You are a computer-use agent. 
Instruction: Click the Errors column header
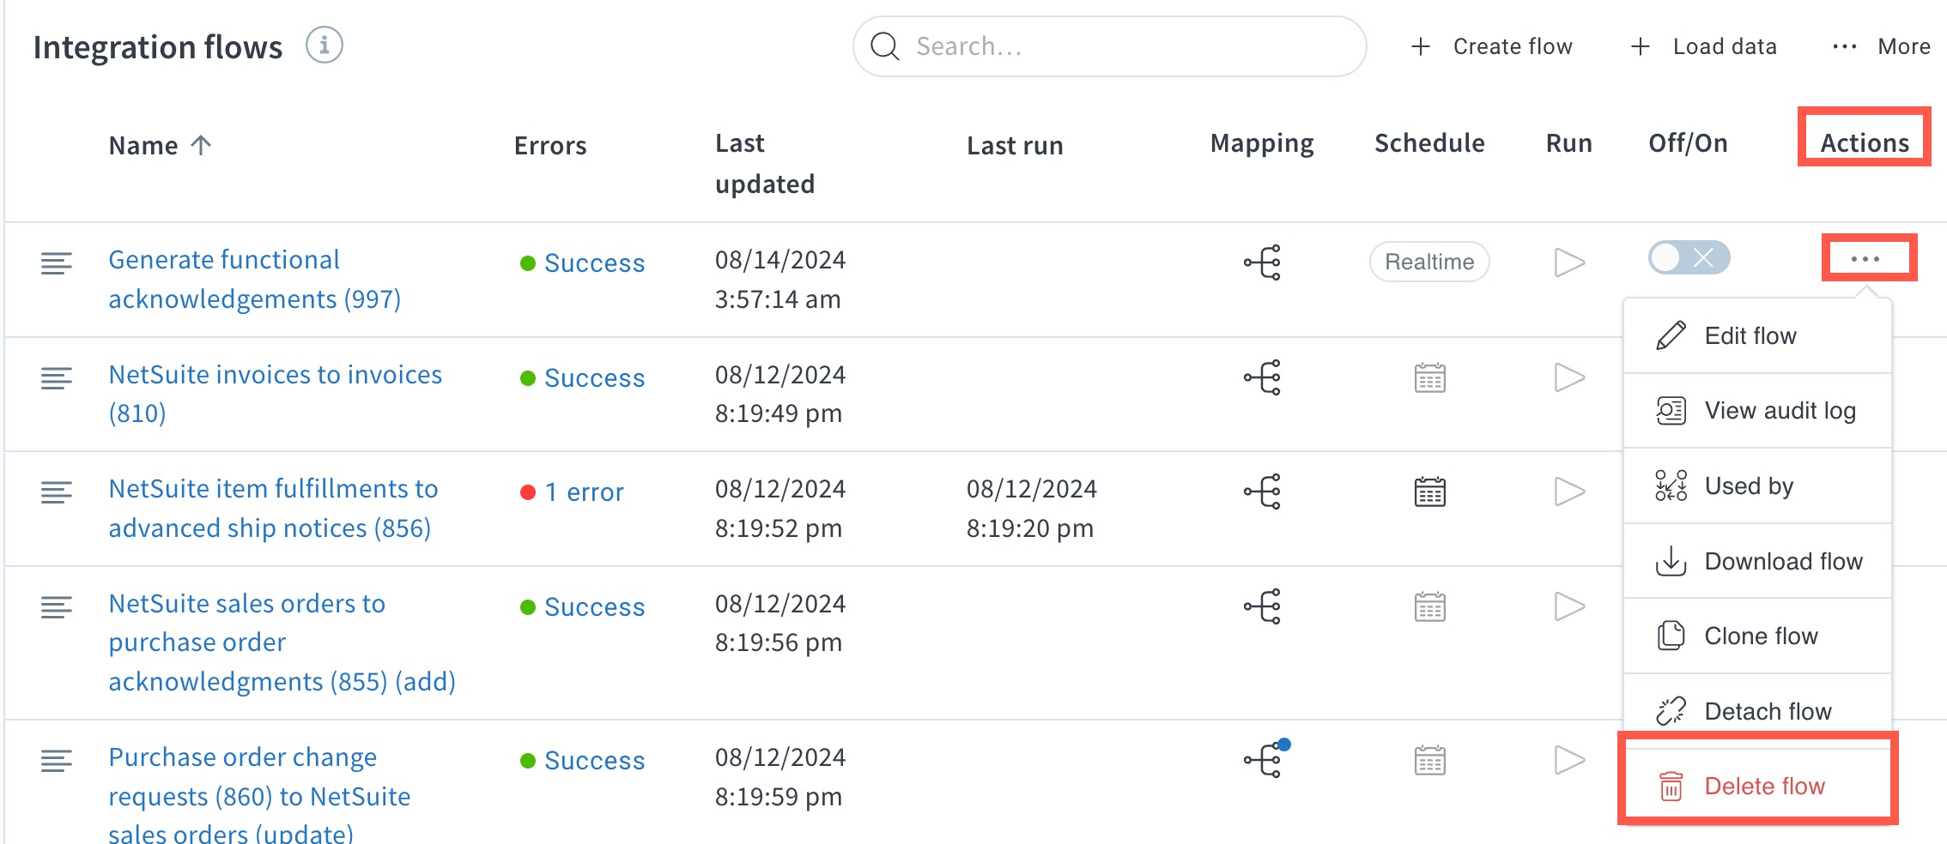[x=550, y=145]
